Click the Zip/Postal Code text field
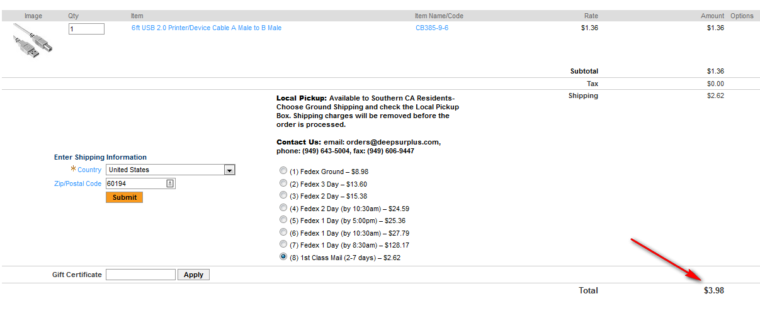The width and height of the screenshot is (760, 311). pyautogui.click(x=135, y=183)
